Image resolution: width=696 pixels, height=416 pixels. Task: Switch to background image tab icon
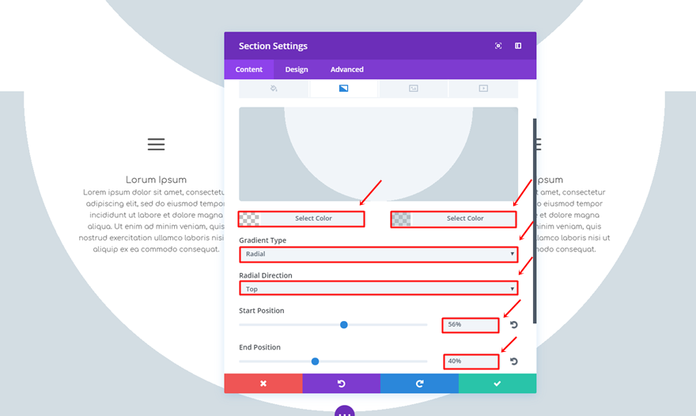click(x=413, y=89)
